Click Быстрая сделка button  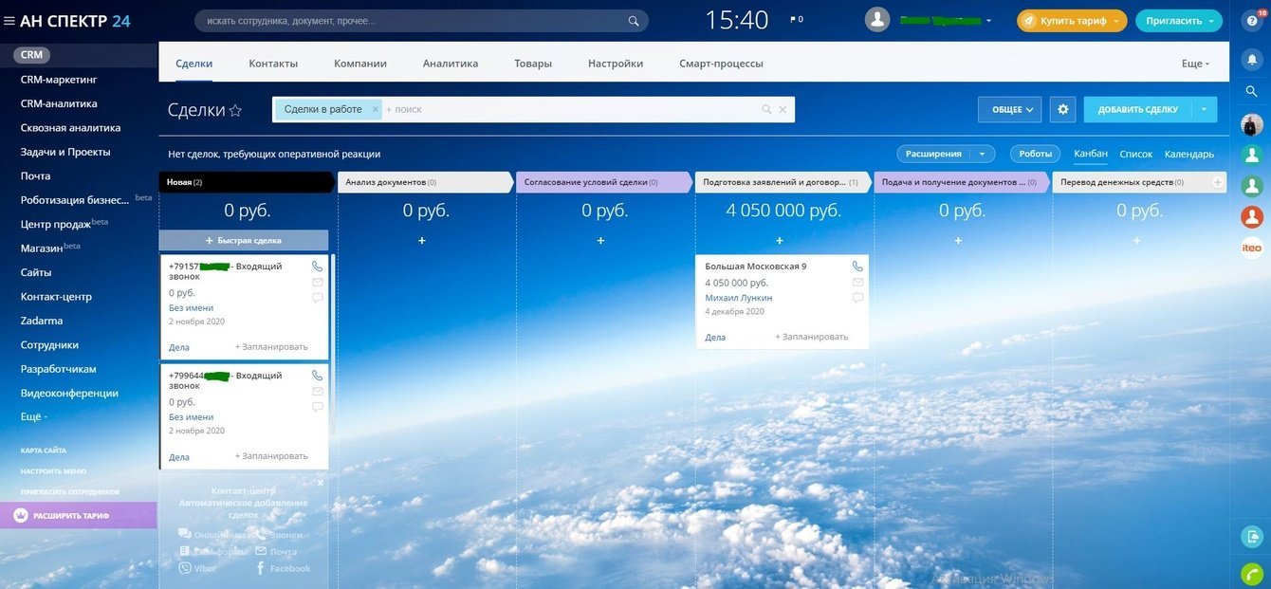244,240
